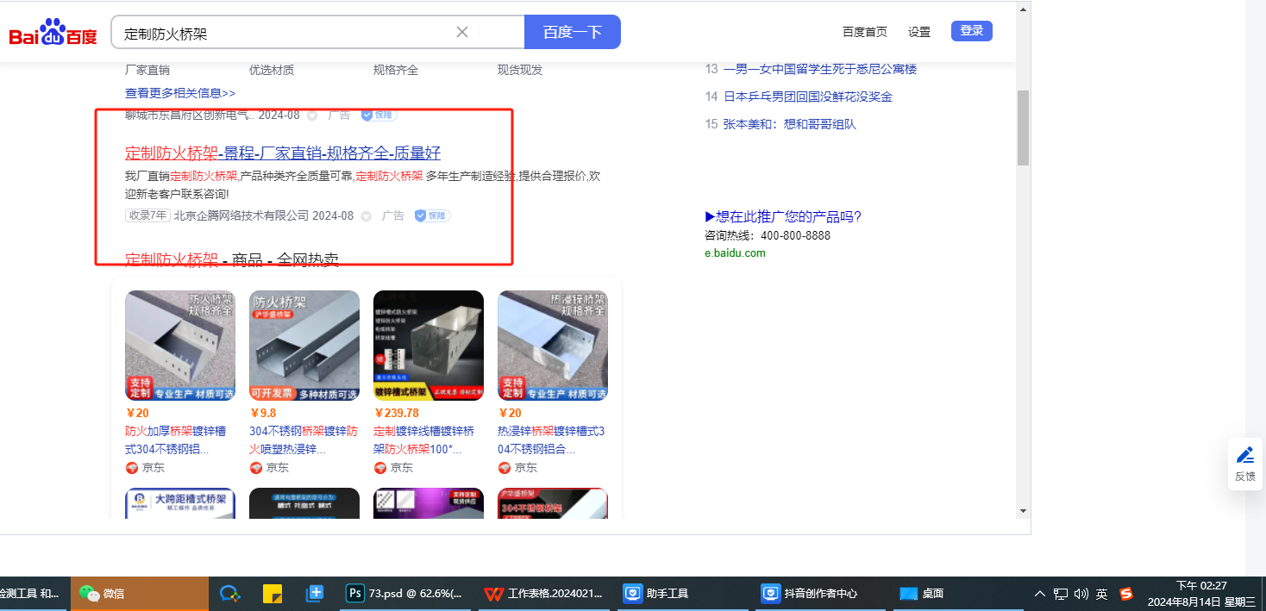This screenshot has height=611, width=1266.
Task: Click the Baidu logo
Action: [53, 33]
